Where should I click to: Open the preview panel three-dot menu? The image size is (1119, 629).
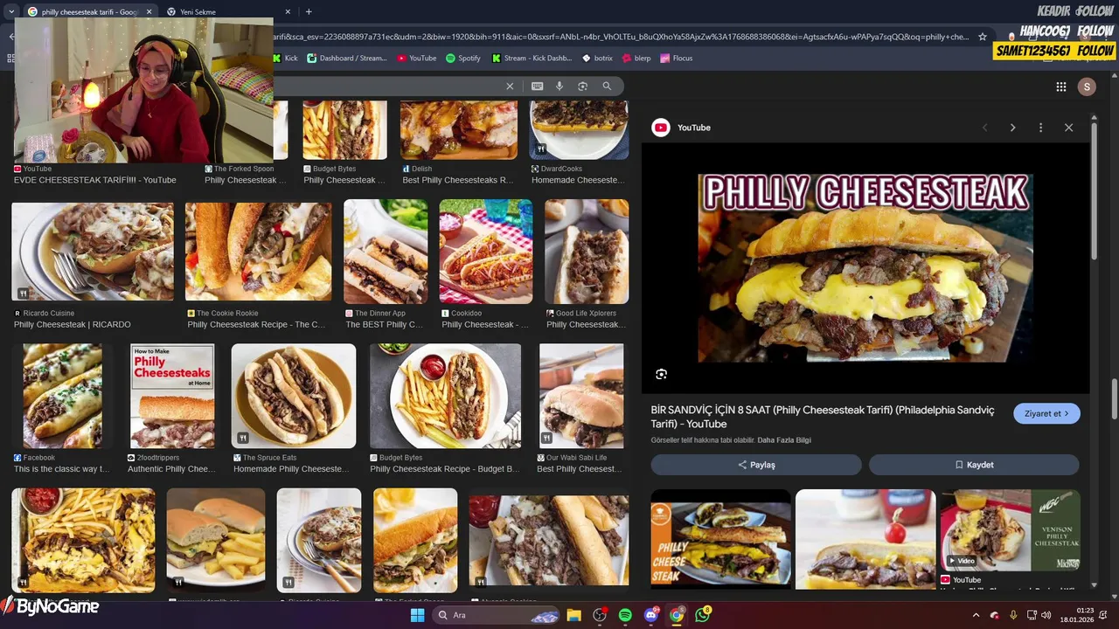click(1040, 128)
